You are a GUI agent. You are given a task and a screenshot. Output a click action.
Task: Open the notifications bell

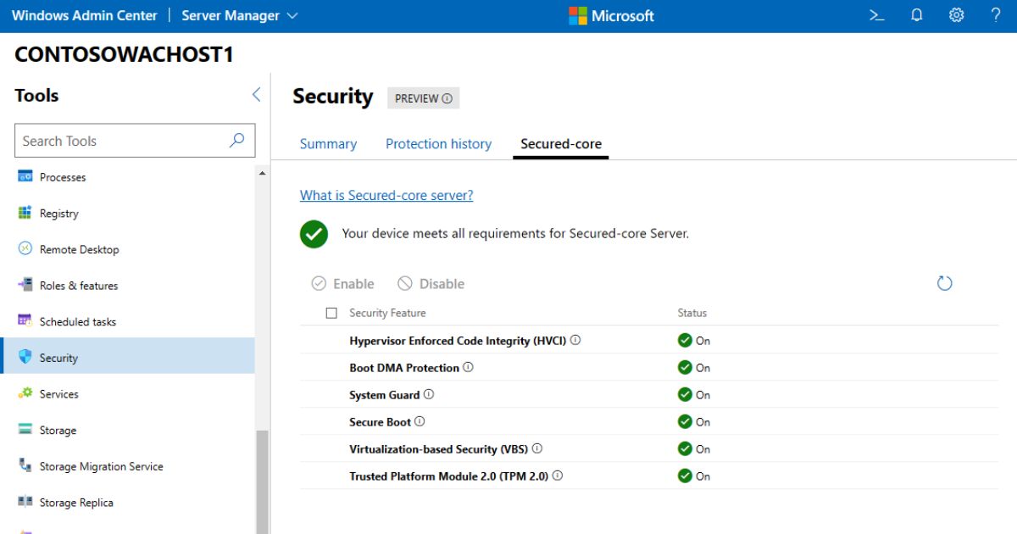click(x=917, y=15)
